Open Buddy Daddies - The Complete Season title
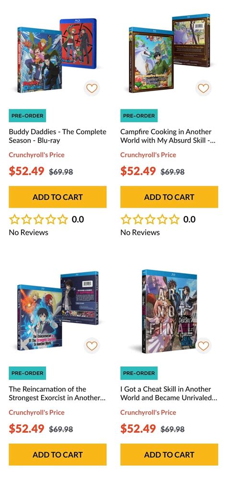Image resolution: width=227 pixels, height=479 pixels. coord(57,136)
